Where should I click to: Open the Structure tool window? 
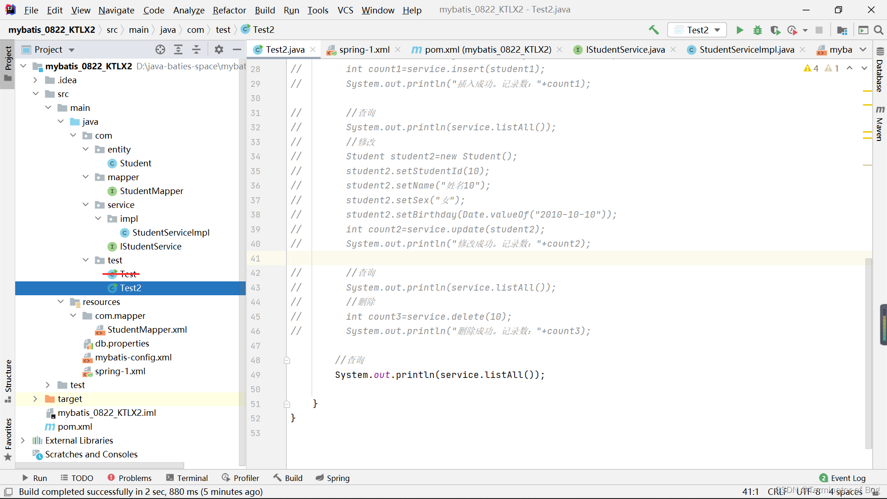point(8,381)
